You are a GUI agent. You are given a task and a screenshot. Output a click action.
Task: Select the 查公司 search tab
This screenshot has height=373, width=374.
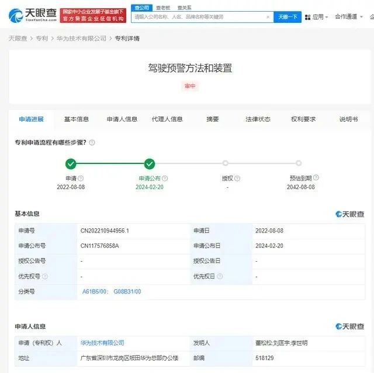[141, 8]
